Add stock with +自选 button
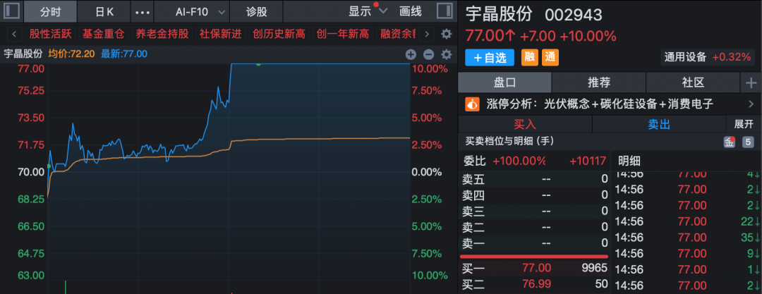 click(490, 57)
